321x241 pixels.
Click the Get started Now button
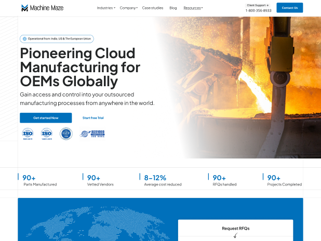[46, 118]
